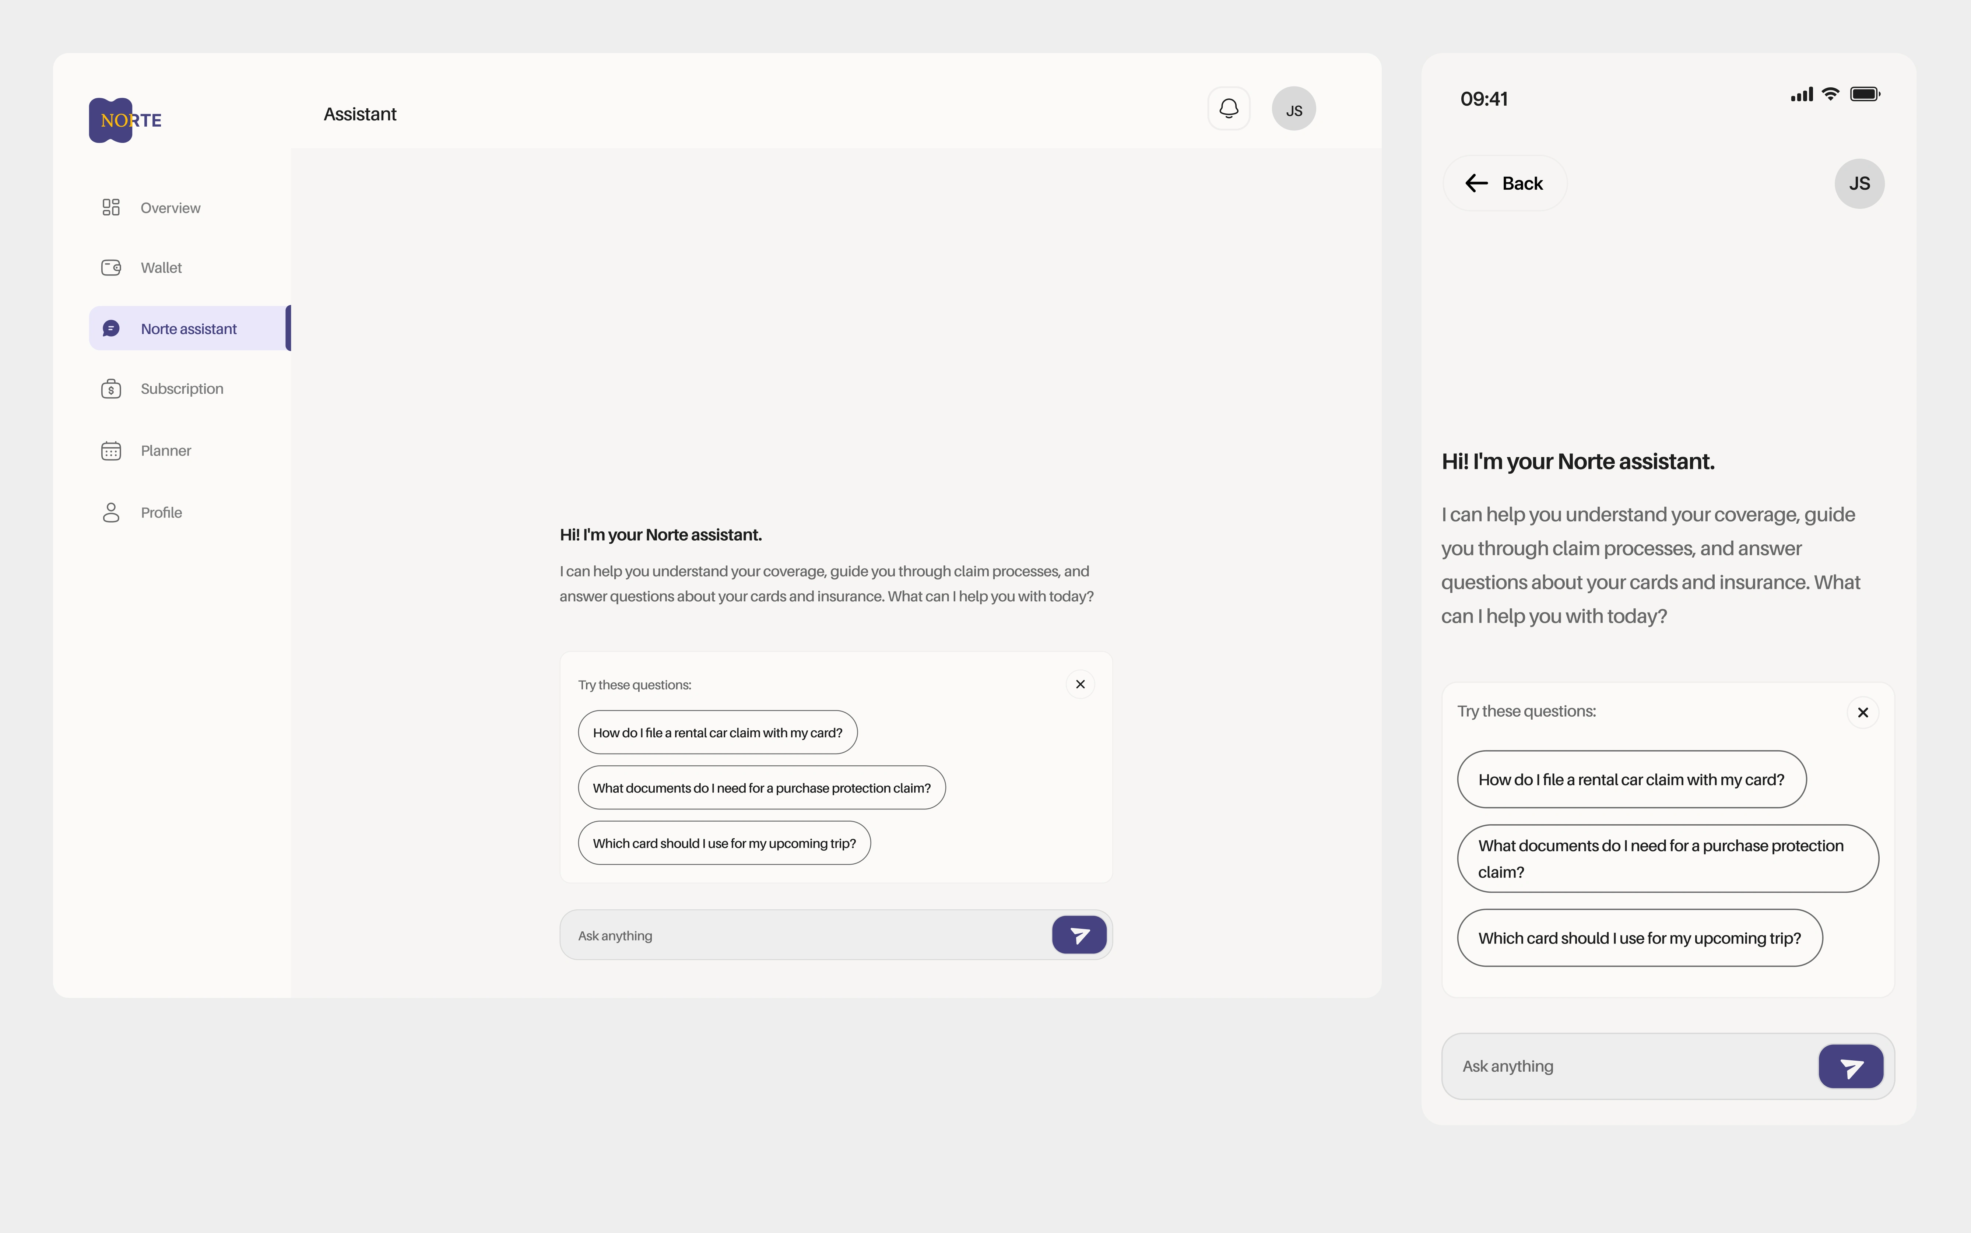Click the notification bell icon
Viewport: 1971px width, 1233px height.
[1228, 108]
